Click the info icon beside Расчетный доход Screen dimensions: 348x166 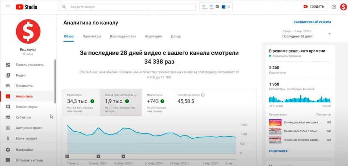point(203,95)
